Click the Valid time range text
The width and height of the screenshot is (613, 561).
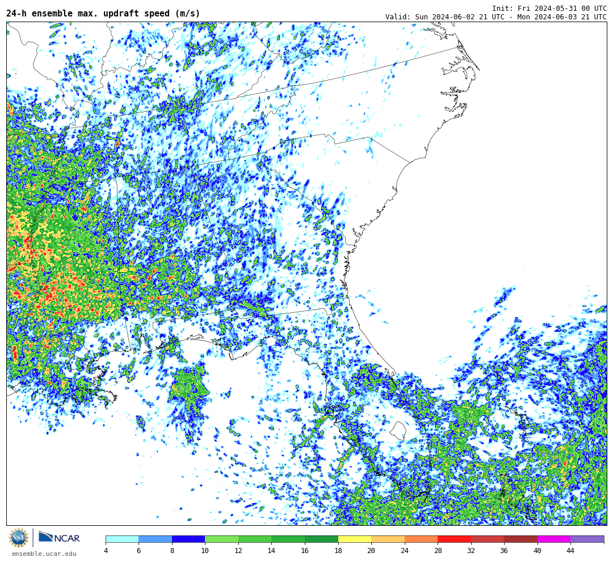point(496,17)
